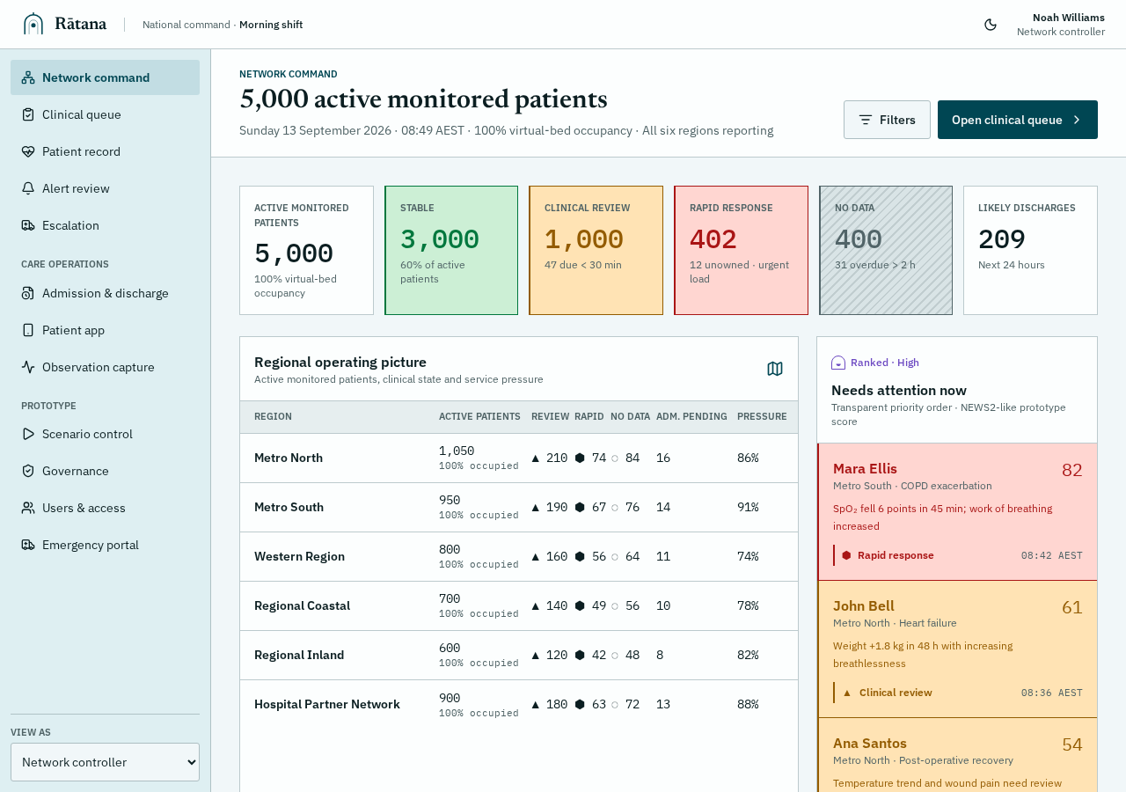Click the filter lines icon on Filters button
This screenshot has height=792, width=1126.
pyautogui.click(x=866, y=120)
